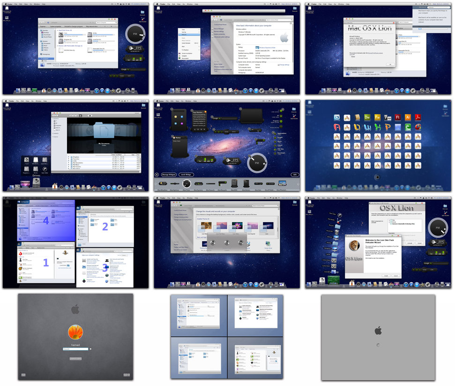Open the Help menu above the widget dashboard
Image resolution: width=455 pixels, height=386 pixels.
point(195,101)
